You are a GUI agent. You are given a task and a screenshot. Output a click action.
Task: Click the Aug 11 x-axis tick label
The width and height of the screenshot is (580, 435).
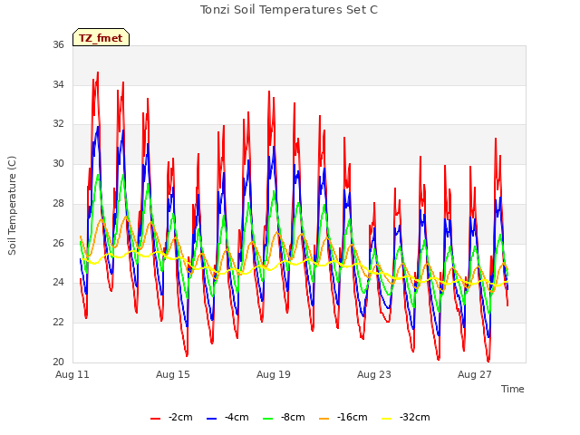click(72, 374)
